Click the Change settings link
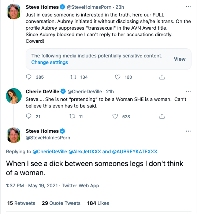The width and height of the screenshot is (197, 214). (49, 63)
